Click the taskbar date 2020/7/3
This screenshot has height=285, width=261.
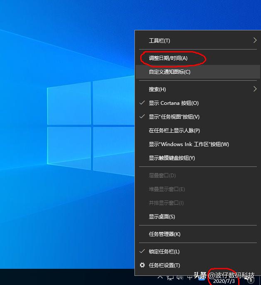(x=224, y=281)
